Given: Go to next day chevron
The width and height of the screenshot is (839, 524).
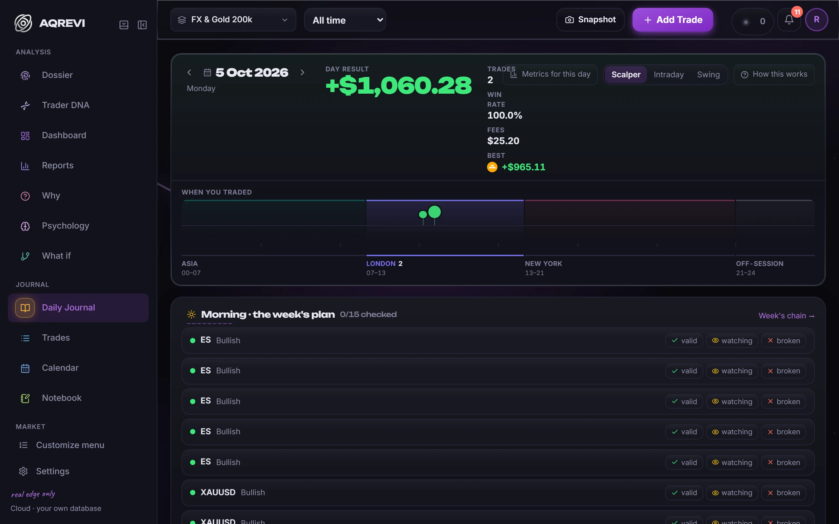Looking at the screenshot, I should 302,72.
